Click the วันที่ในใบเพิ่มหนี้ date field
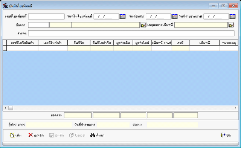 pyautogui.click(x=106, y=17)
